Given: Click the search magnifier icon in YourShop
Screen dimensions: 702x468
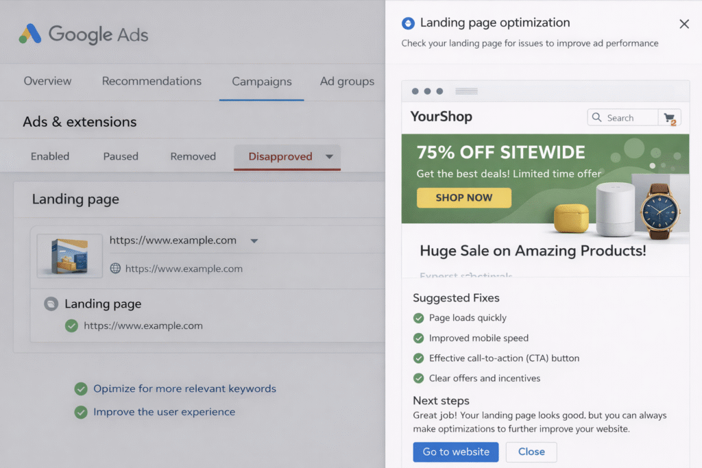Looking at the screenshot, I should coord(596,118).
